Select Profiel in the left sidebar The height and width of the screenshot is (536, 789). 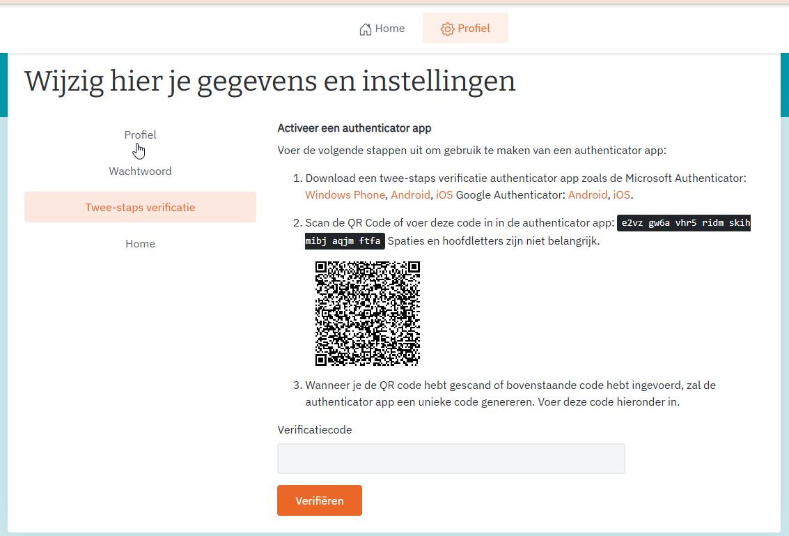pyautogui.click(x=141, y=135)
